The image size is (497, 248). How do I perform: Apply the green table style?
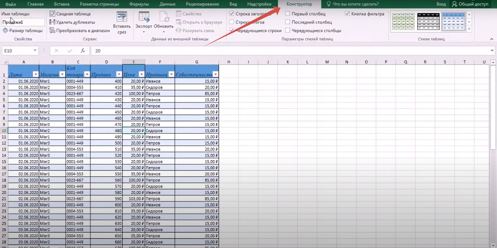(x=403, y=21)
